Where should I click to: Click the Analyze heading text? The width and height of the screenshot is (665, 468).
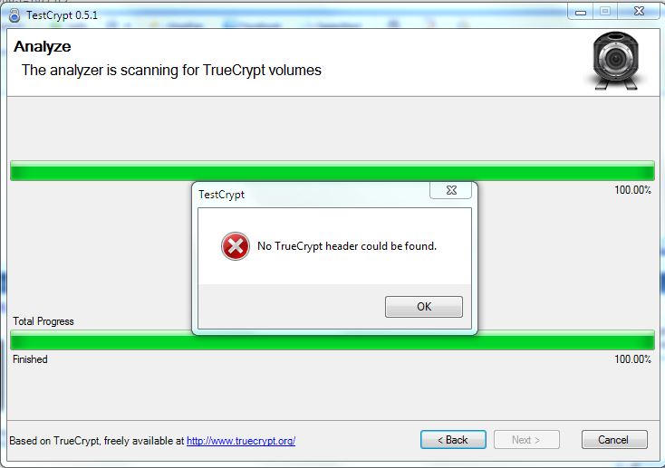(x=43, y=47)
